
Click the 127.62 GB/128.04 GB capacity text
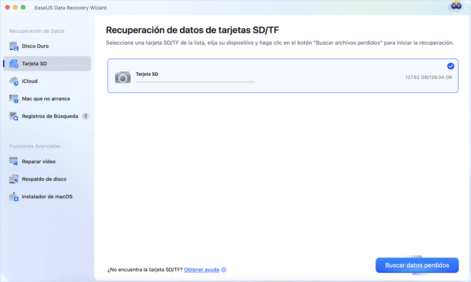pyautogui.click(x=429, y=78)
